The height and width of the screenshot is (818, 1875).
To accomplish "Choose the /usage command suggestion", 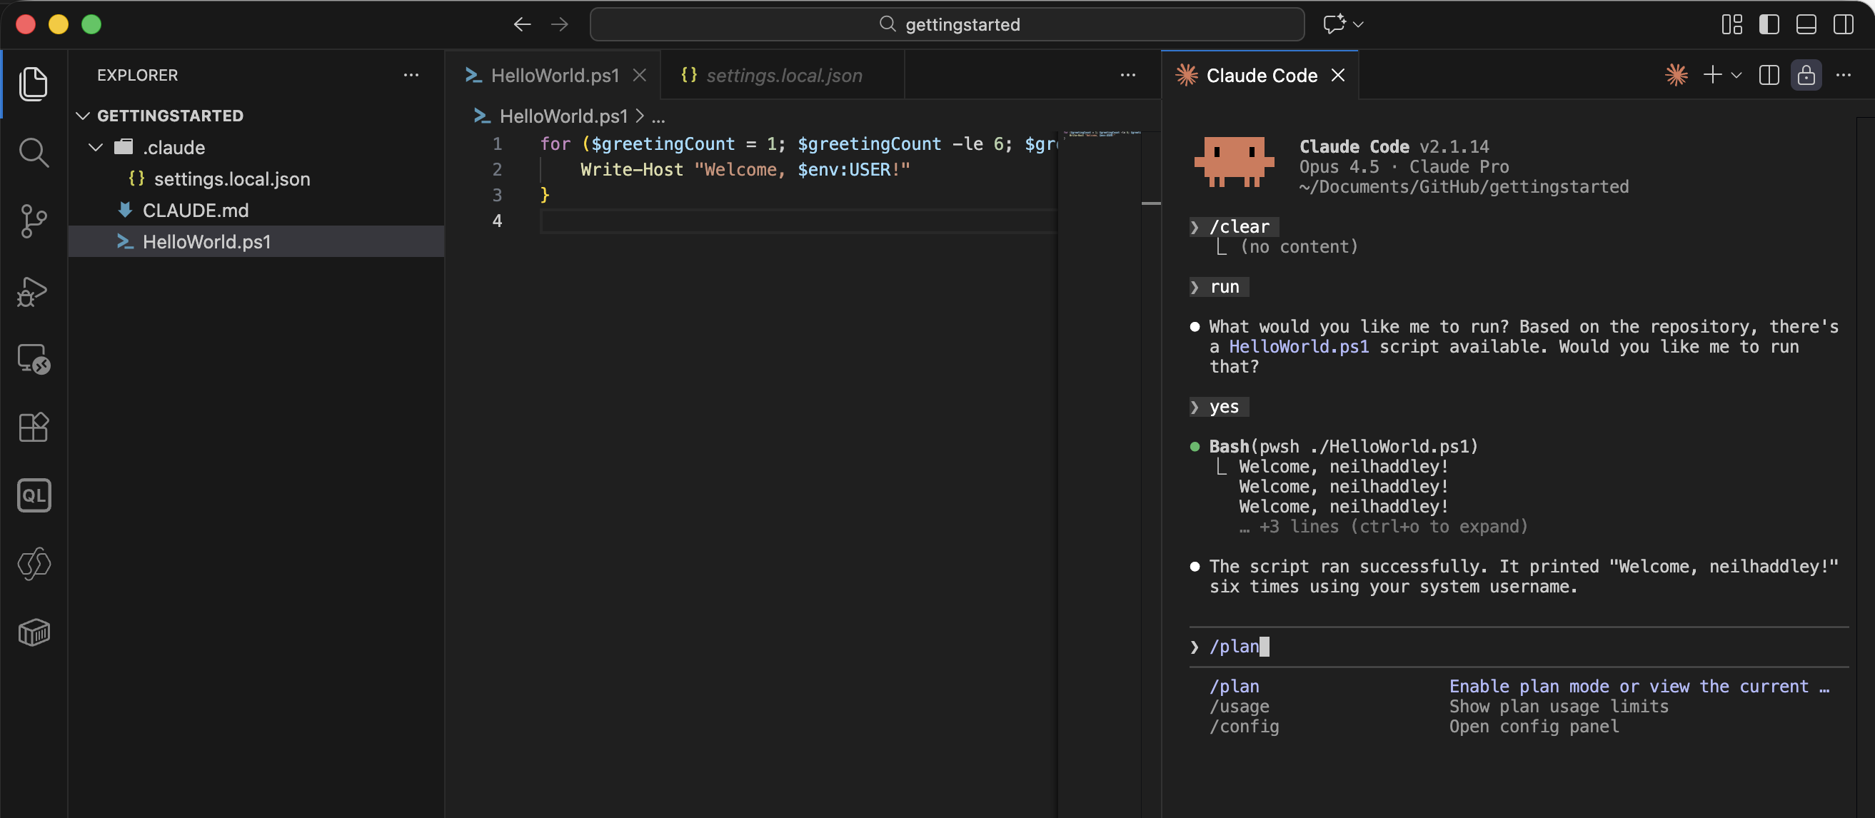I will (1239, 706).
